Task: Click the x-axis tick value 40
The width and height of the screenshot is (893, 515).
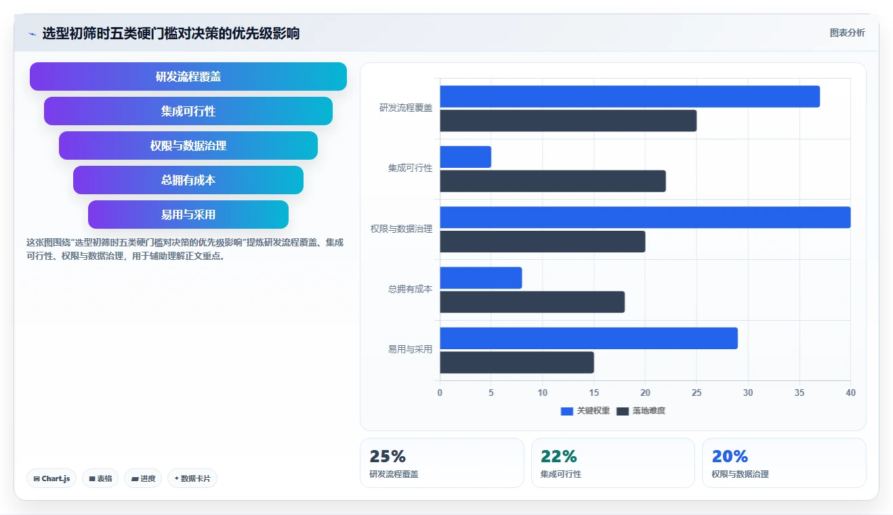Action: click(850, 393)
